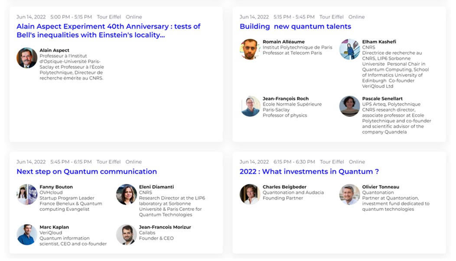This screenshot has height=261, width=456.
Task: Click the speaker name Eleni Diamanti
Action: [156, 187]
